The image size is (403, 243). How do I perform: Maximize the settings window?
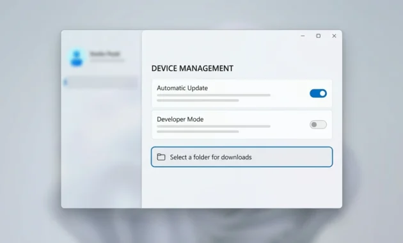pyautogui.click(x=319, y=36)
